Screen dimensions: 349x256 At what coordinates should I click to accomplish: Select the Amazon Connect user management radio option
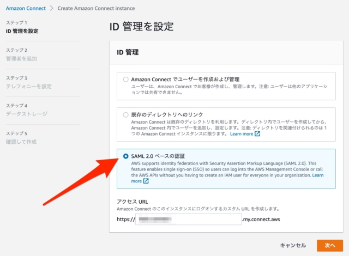point(126,80)
